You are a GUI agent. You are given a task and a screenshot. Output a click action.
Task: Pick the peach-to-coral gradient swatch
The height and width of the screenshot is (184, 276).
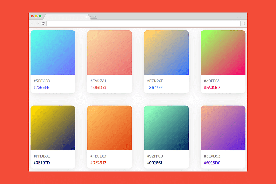click(109, 52)
